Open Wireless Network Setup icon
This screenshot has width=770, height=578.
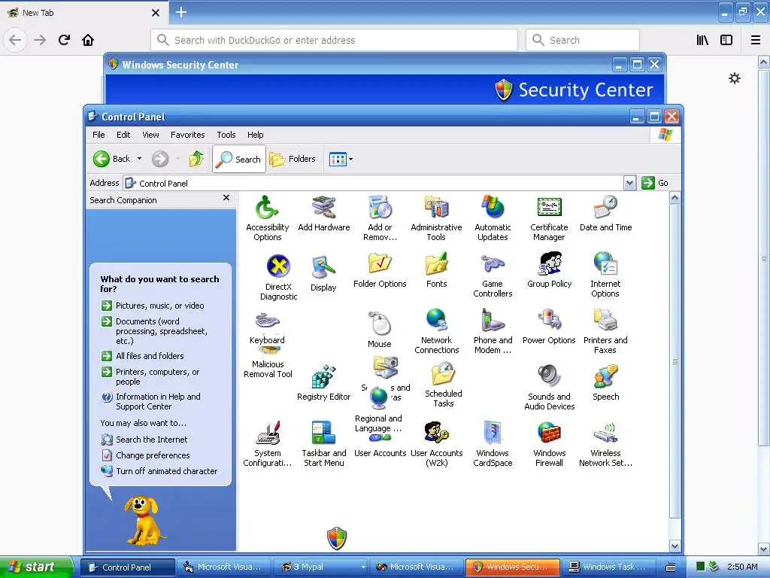click(605, 444)
